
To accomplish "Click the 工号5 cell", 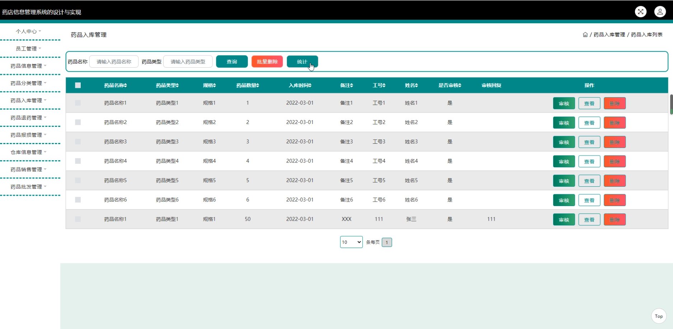I will click(379, 180).
